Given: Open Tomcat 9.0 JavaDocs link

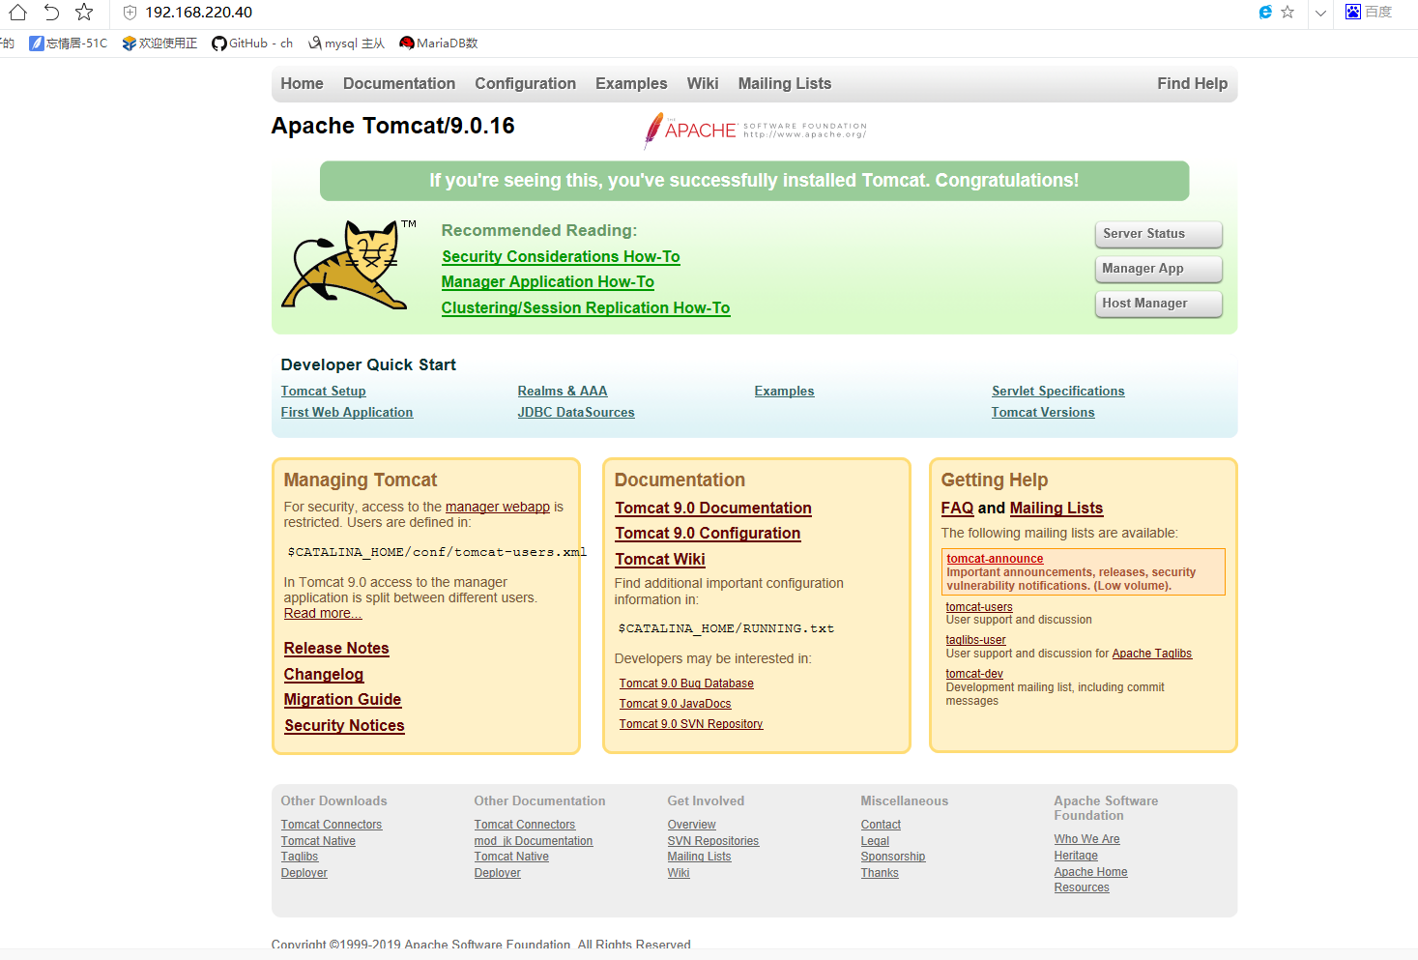Looking at the screenshot, I should 676,705.
